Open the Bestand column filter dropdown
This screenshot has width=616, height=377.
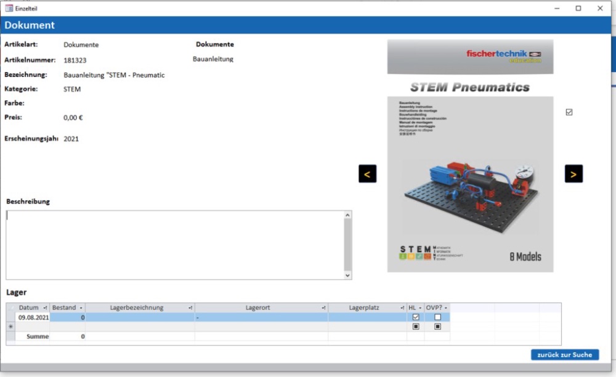tap(81, 308)
